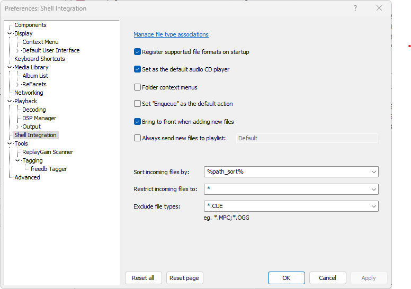Expand the ReFacets tree node
Viewport: 411px width, 289px height.
17,84
